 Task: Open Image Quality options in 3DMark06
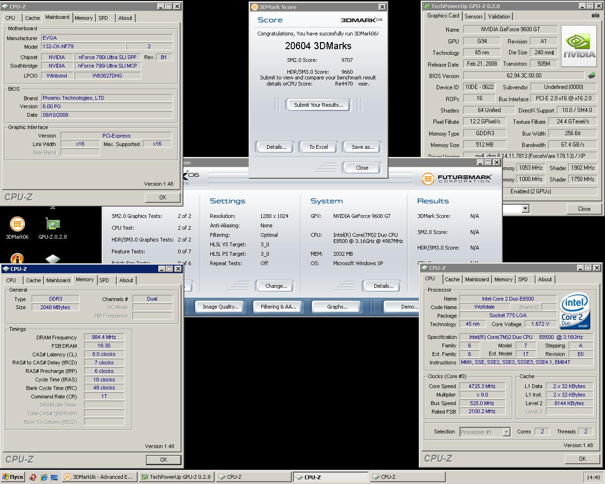221,307
